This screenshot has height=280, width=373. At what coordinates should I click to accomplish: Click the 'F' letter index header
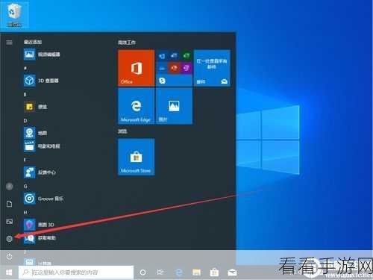25,160
